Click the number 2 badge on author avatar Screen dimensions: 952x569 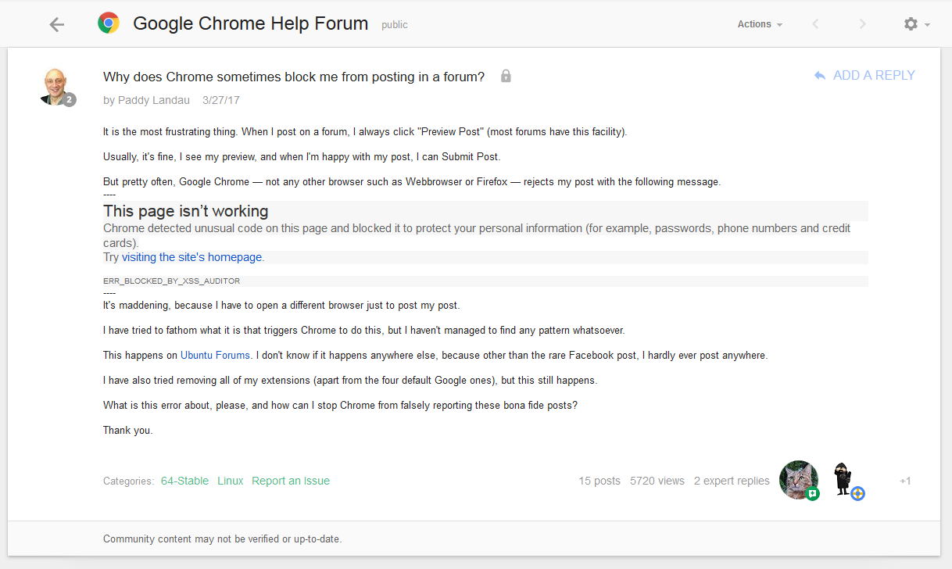pos(70,99)
